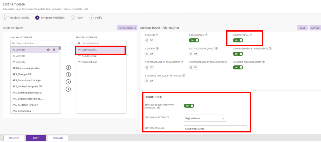This screenshot has width=321, height=142.
Task: Go to the Team step tab
Action: [77, 18]
